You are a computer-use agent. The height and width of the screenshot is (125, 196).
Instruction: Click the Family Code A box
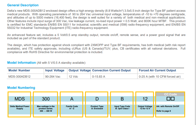click(x=71, y=99)
